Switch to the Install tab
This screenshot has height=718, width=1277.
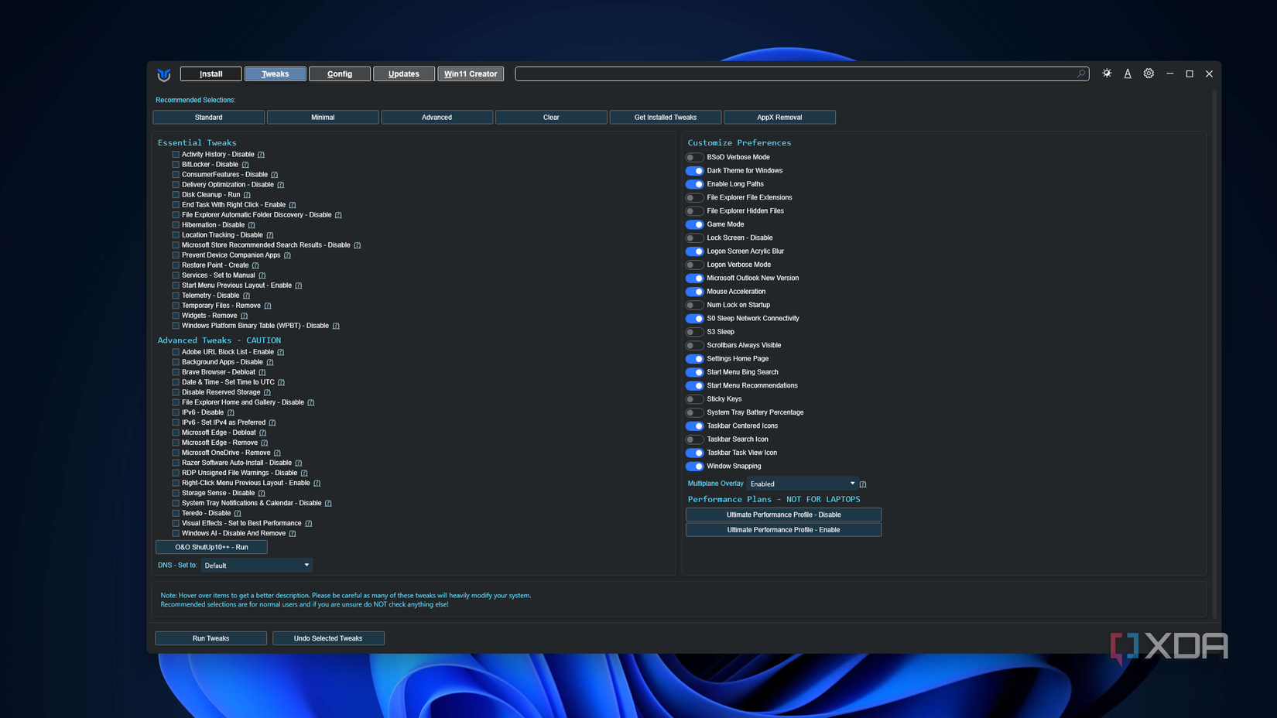211,74
